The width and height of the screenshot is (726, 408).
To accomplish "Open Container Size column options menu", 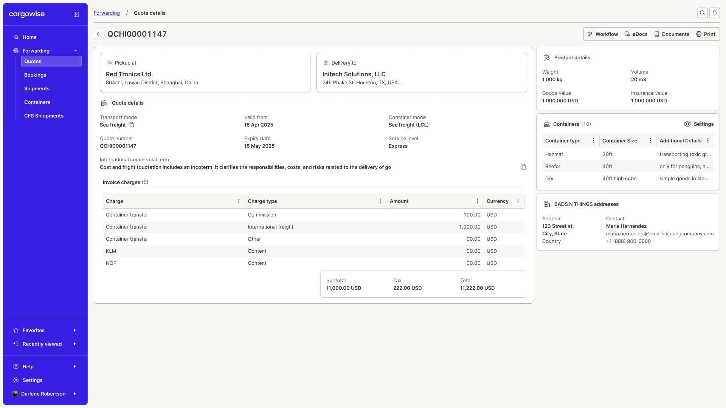I will tap(650, 141).
